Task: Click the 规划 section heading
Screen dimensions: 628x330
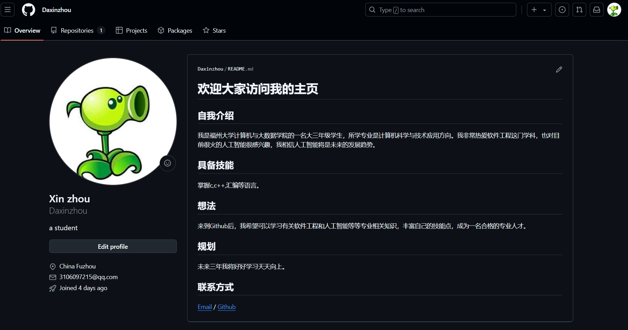Action: [x=207, y=246]
